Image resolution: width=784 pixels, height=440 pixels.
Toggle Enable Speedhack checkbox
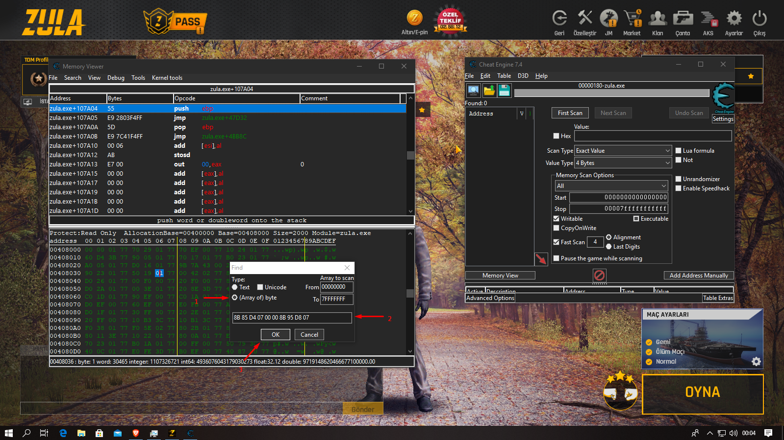coord(679,188)
